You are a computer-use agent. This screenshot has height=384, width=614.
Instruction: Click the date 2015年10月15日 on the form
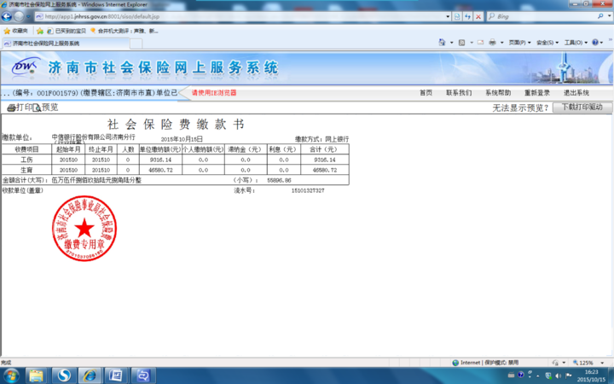pyautogui.click(x=182, y=139)
